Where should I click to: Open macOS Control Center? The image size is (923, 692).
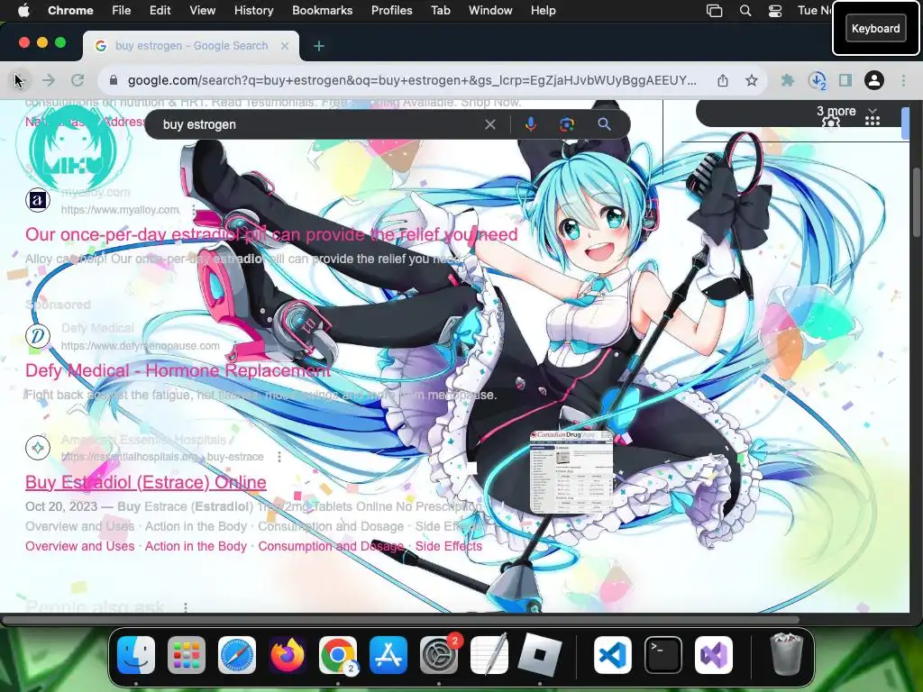[774, 11]
